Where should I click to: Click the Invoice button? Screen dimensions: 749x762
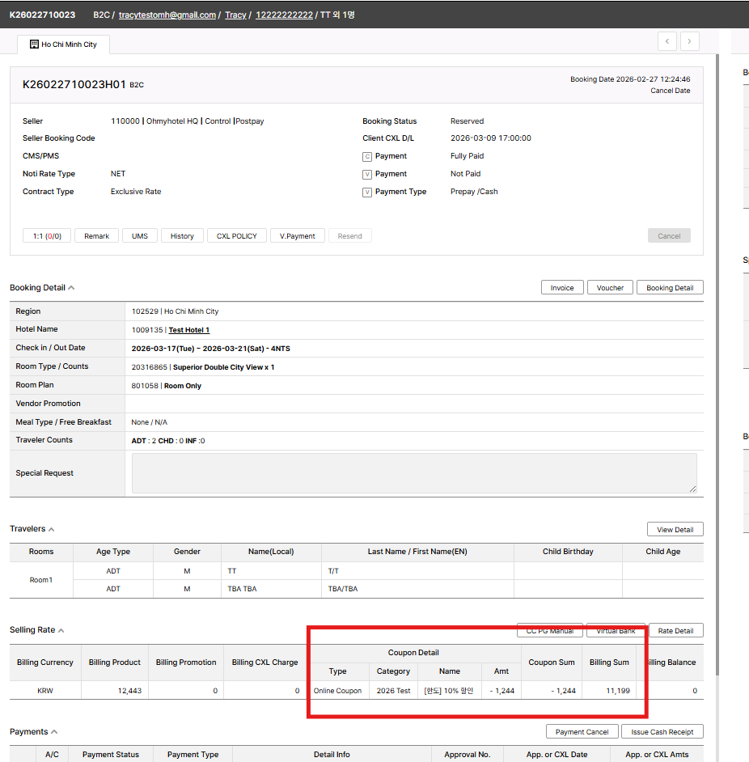pos(562,288)
